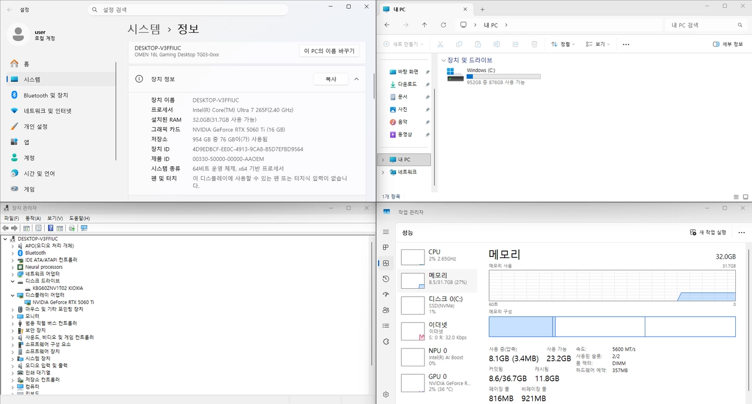This screenshot has height=404, width=752.
Task: Click the Share icon in File Explorer toolbar
Action: 516,44
